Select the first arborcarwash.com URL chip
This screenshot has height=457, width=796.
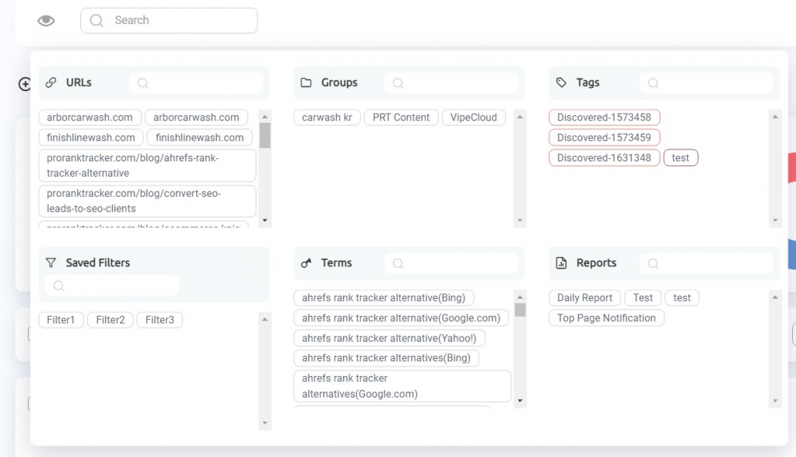click(90, 117)
